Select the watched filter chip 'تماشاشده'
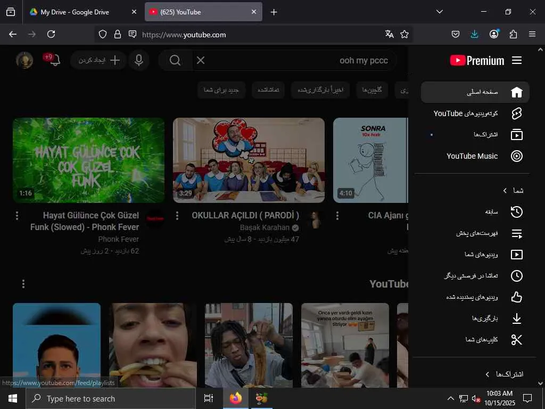The height and width of the screenshot is (409, 545). (268, 90)
